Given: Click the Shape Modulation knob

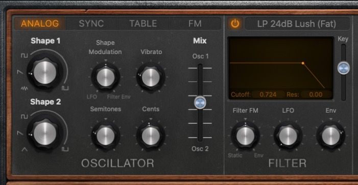Looking at the screenshot, I should point(106,77).
